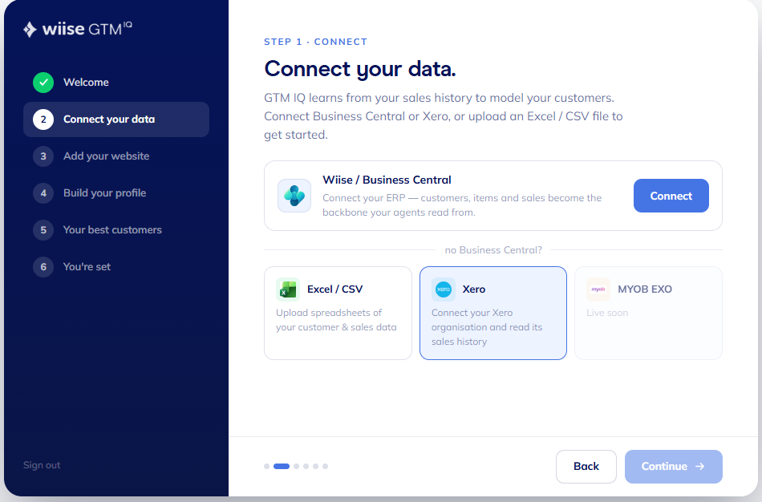Click the 'Live soon' text
Image resolution: width=762 pixels, height=502 pixels.
coord(607,313)
